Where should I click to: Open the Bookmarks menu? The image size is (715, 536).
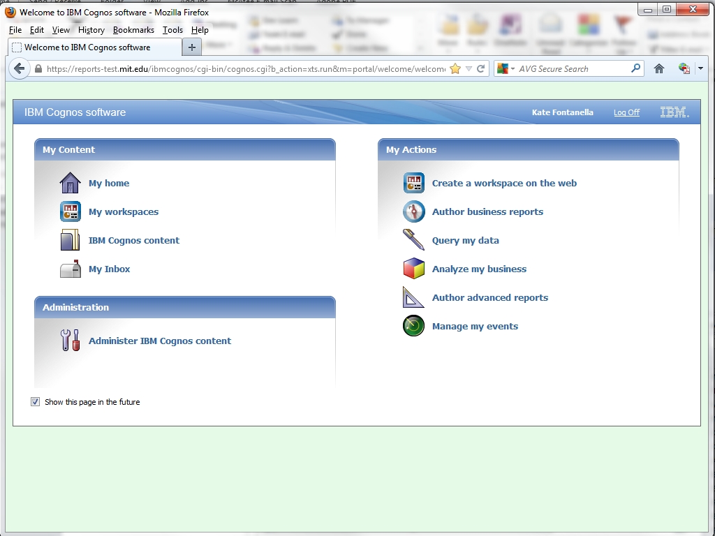pos(133,30)
